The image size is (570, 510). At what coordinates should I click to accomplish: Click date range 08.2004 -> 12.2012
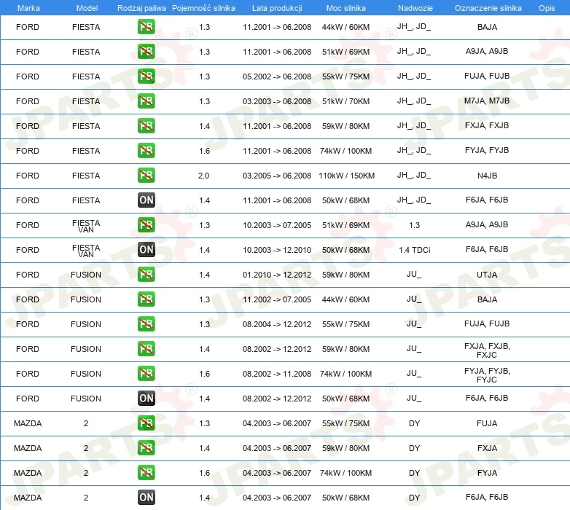[x=277, y=324]
